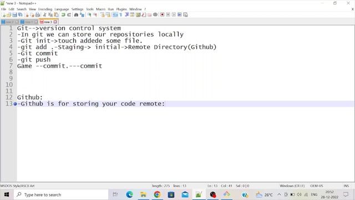Viewport: 355px width, 200px height.
Task: Click the 'Ln : 13' status bar entry
Action: pyautogui.click(x=212, y=186)
